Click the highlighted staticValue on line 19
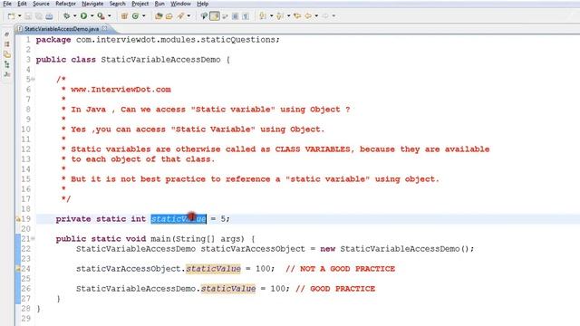The width and height of the screenshot is (580, 326). coord(179,219)
